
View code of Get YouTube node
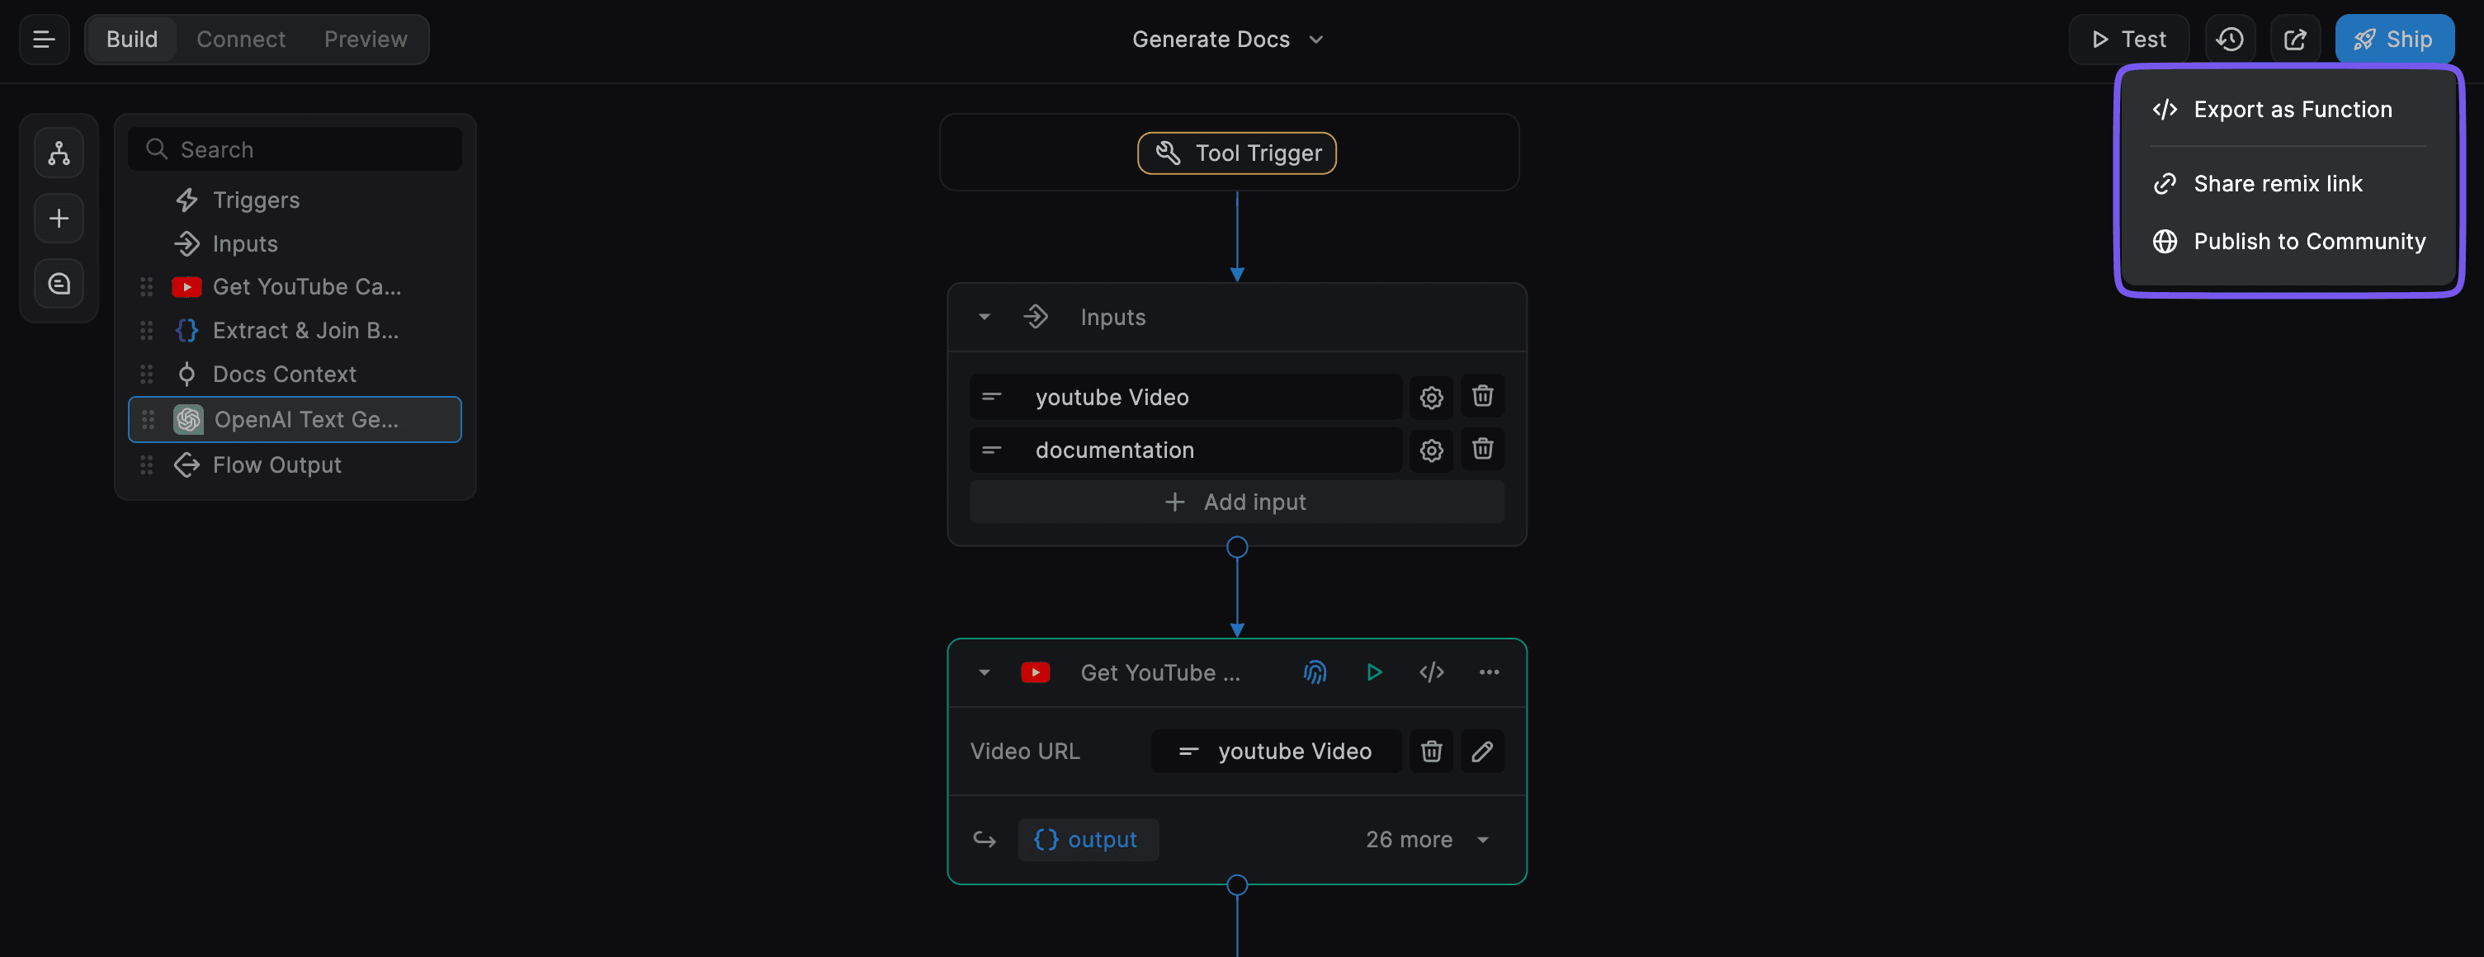click(x=1431, y=672)
